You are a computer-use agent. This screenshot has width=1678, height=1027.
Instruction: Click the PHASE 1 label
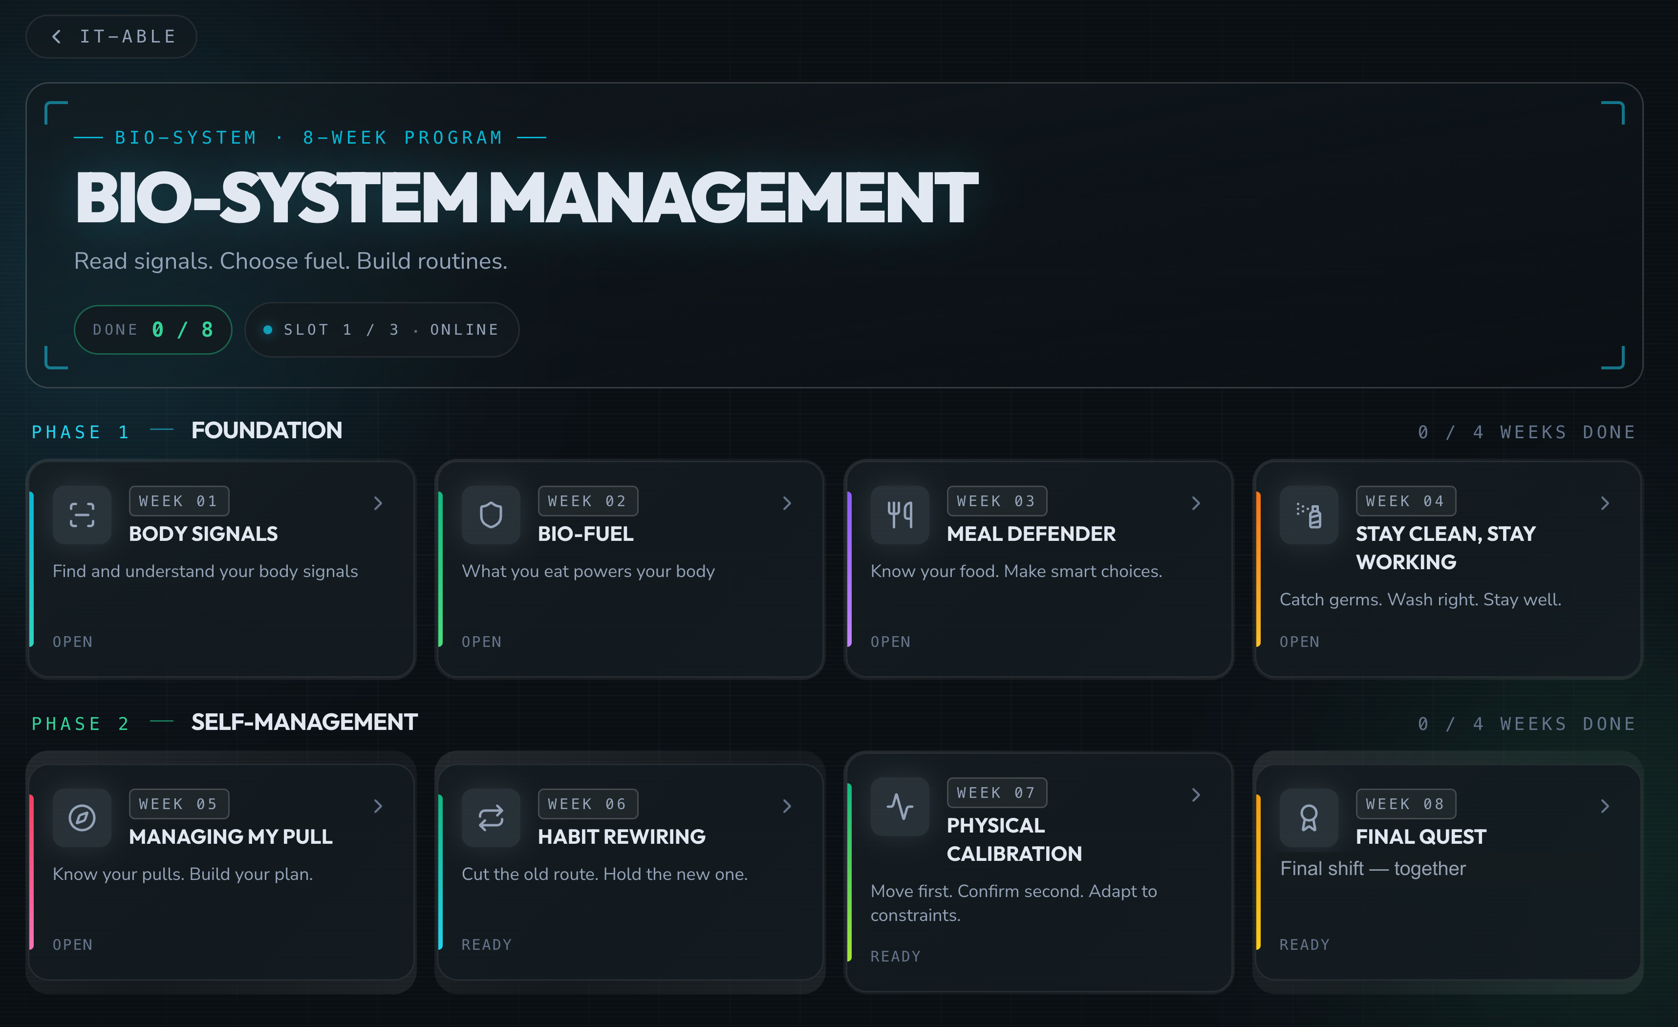tap(80, 432)
